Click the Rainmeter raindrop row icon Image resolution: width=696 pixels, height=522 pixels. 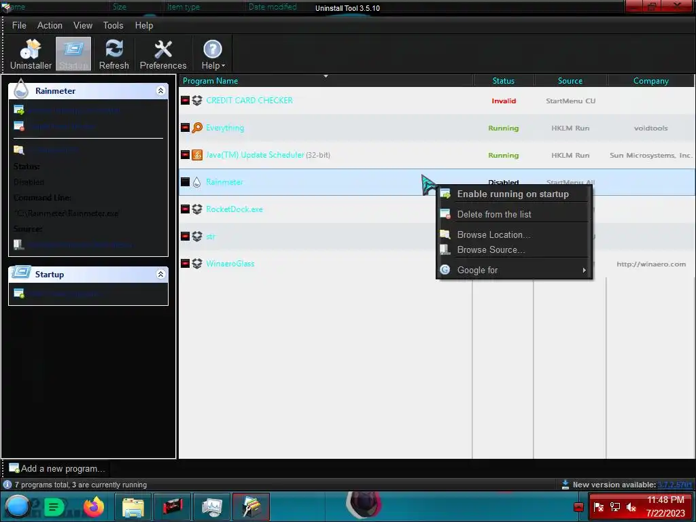197,182
